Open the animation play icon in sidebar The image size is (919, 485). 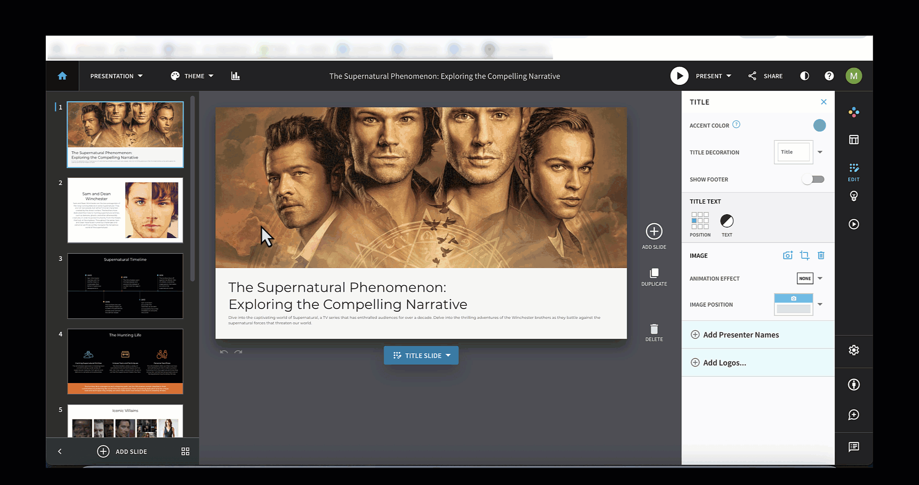tap(854, 224)
